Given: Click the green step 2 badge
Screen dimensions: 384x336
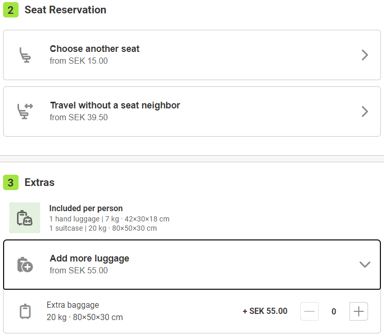Looking at the screenshot, I should (x=11, y=10).
